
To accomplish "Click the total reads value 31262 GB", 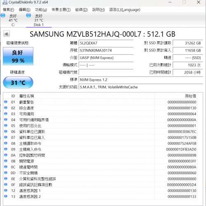I will point(188,43).
